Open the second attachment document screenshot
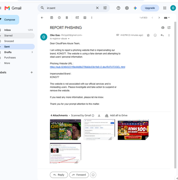Viewport: 178px width, 180px height. (x=99, y=130)
